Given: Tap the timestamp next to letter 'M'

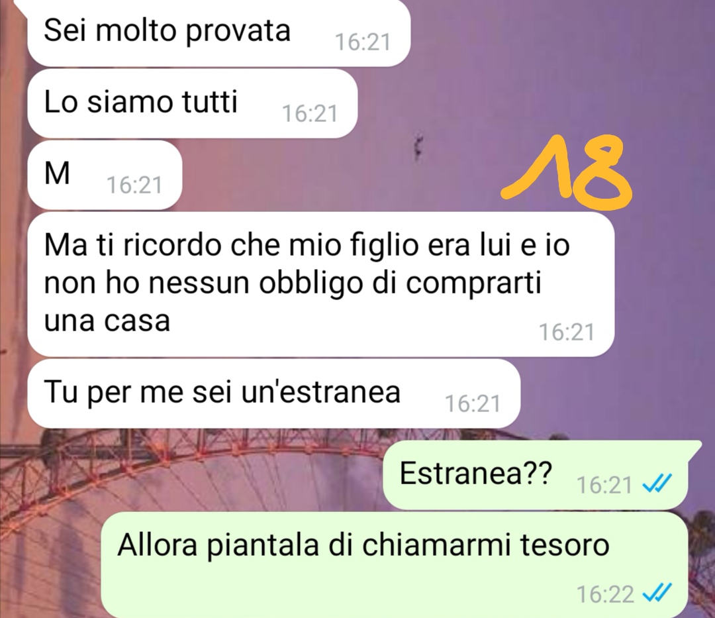Looking at the screenshot, I should pyautogui.click(x=134, y=185).
